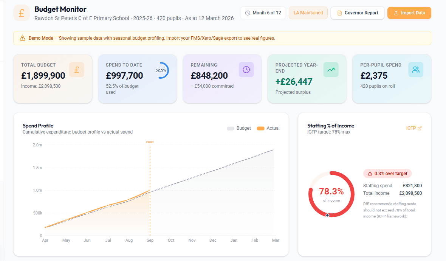
Task: Click the document icon on Governor Report
Action: (339, 13)
